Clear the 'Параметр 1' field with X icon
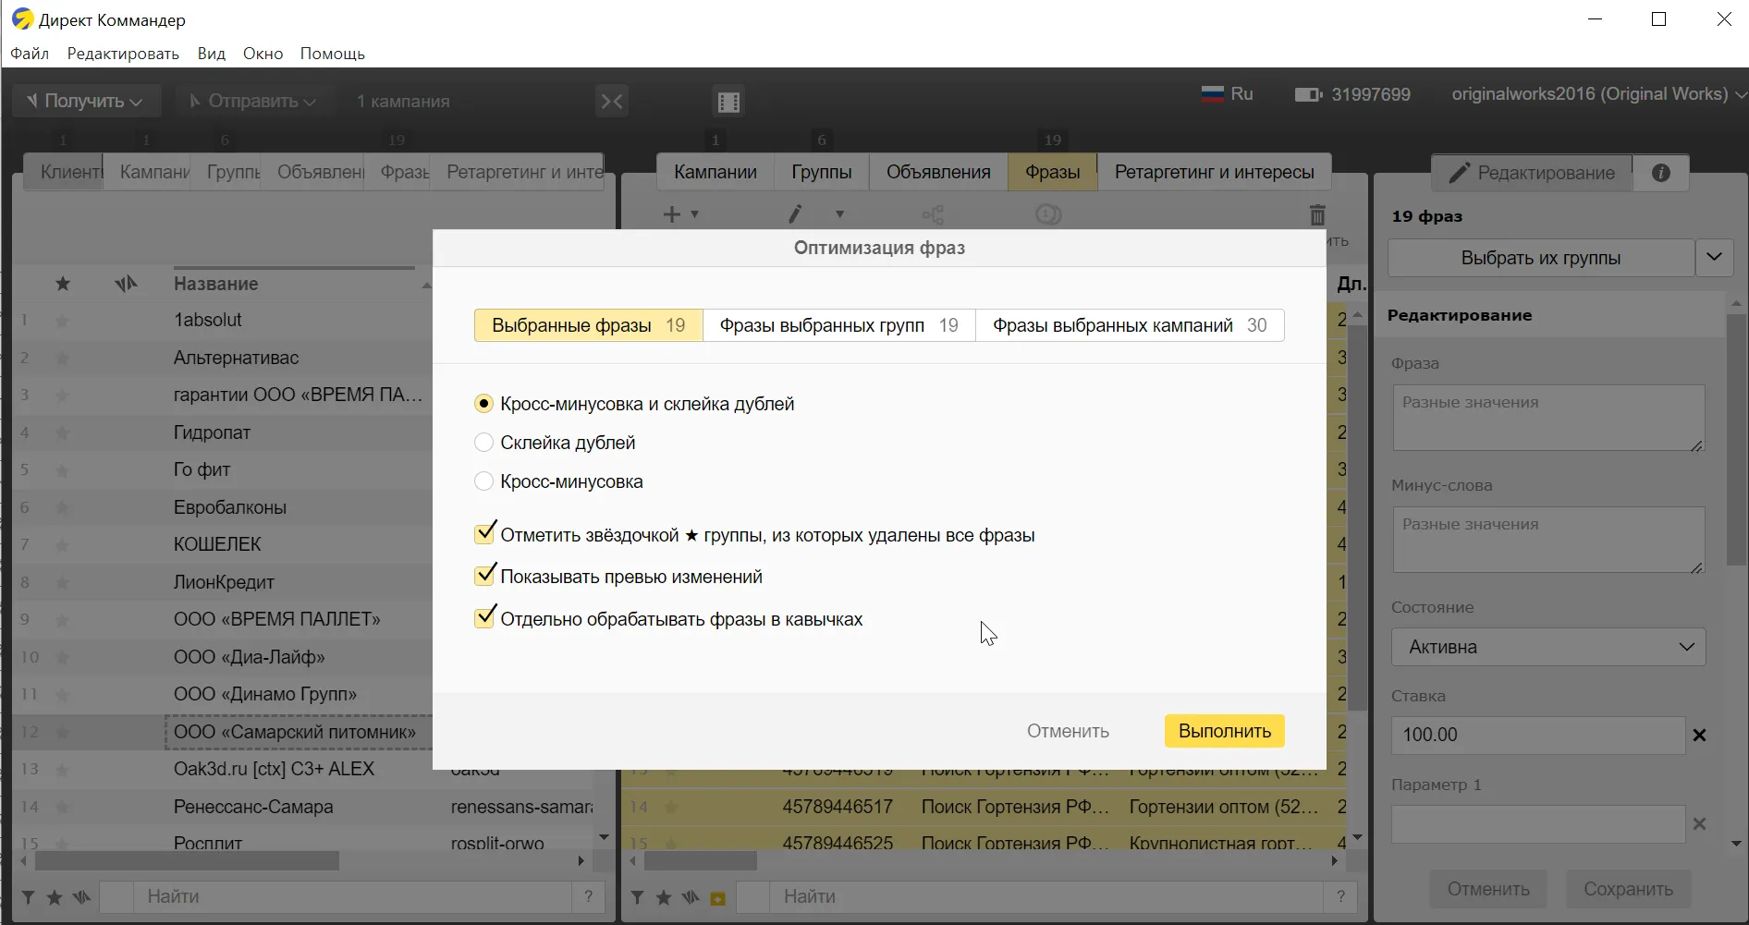The height and width of the screenshot is (925, 1749). click(1699, 823)
